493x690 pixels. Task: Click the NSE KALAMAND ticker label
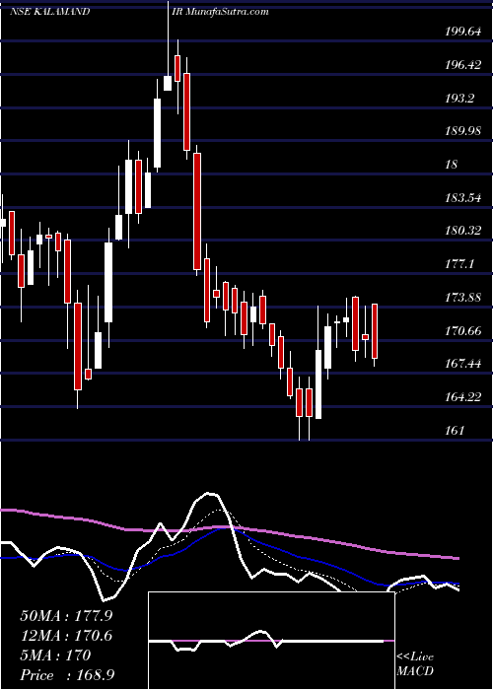point(49,12)
